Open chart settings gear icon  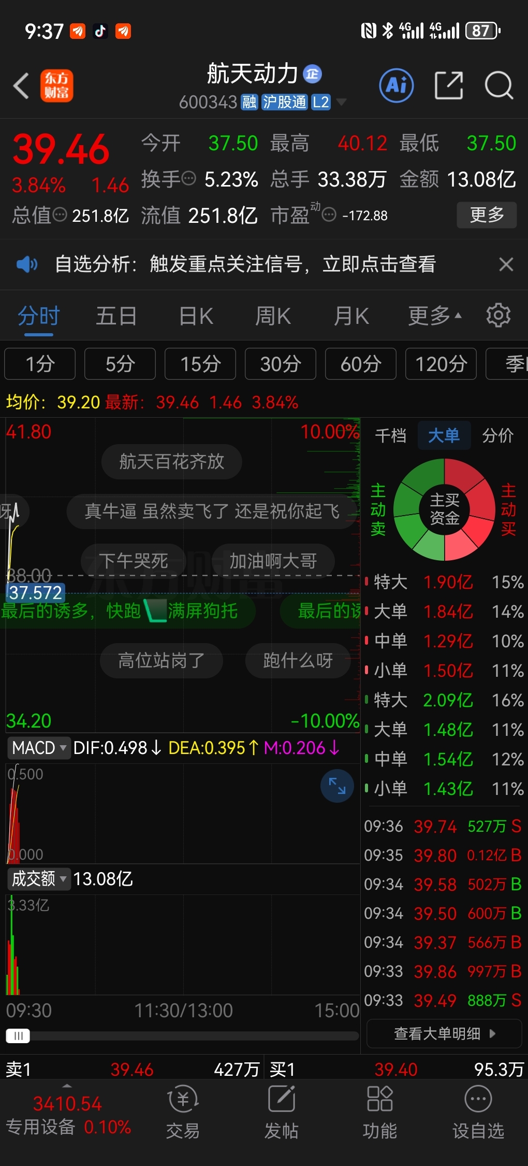498,315
